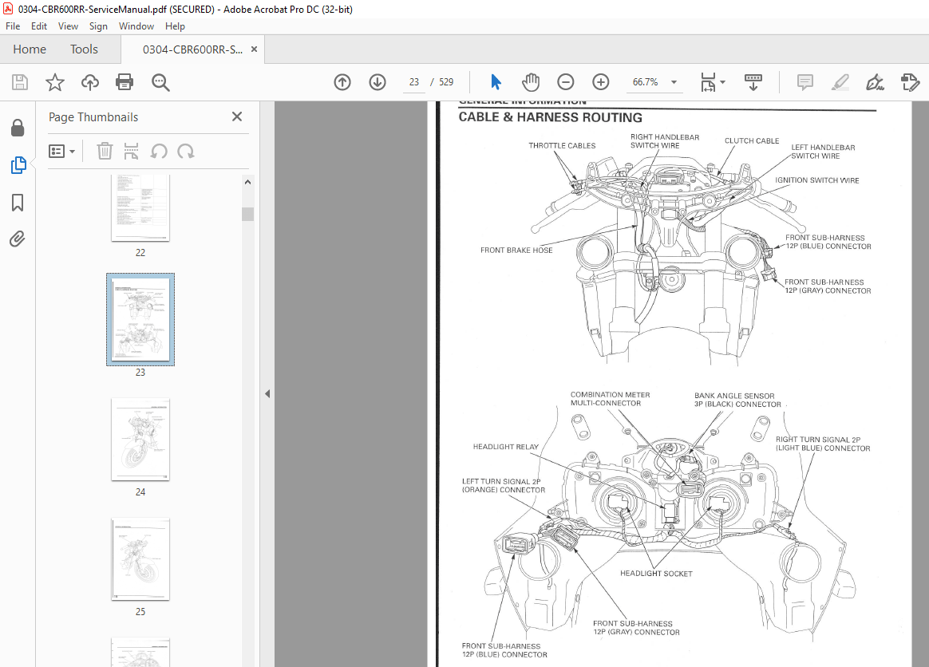Image resolution: width=929 pixels, height=667 pixels.
Task: Open the Bookmarks panel in sidebar
Action: (18, 203)
